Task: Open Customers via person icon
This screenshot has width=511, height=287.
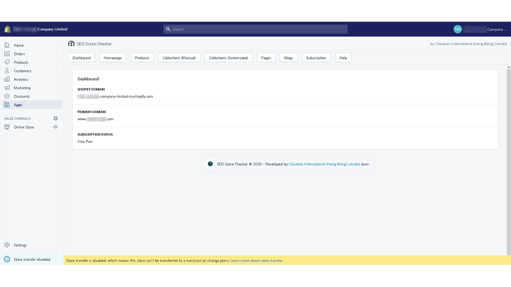Action: (x=7, y=71)
